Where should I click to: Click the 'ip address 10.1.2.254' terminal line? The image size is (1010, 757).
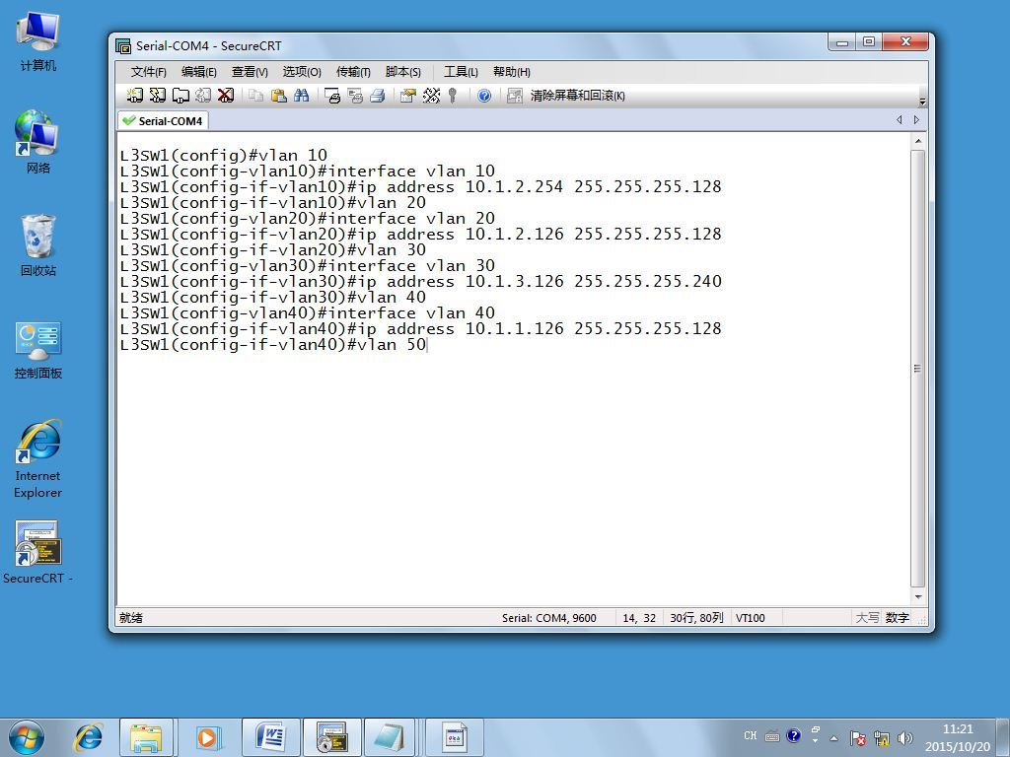[x=420, y=186]
